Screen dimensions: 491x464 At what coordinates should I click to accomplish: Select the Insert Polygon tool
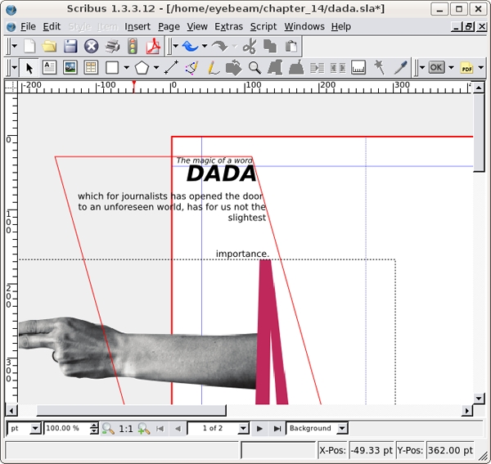point(142,68)
